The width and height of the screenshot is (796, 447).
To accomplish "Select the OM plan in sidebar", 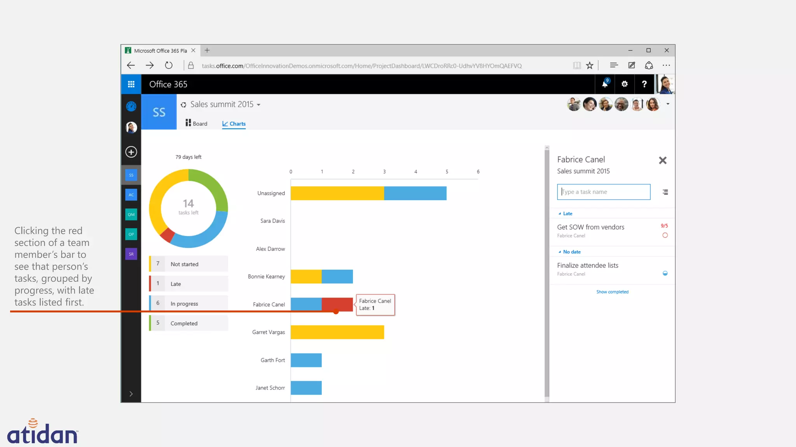I will coord(131,215).
